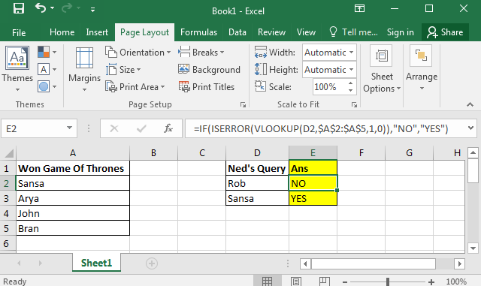Open the Orientation dropdown
The image size is (481, 286).
click(x=138, y=53)
